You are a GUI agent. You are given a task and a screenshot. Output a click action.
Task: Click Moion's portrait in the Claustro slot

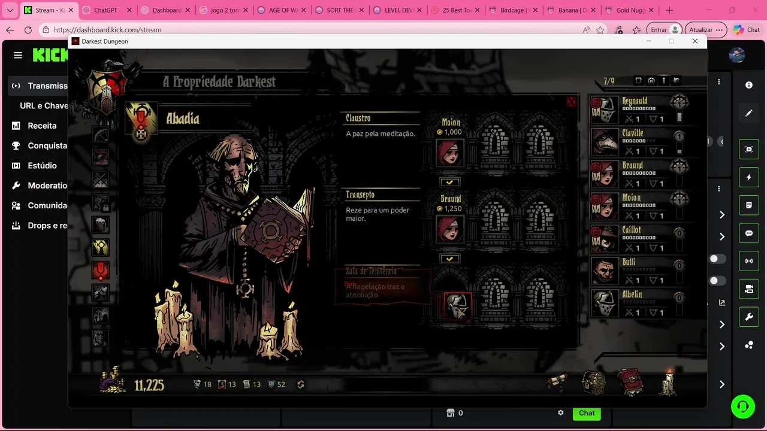click(450, 153)
